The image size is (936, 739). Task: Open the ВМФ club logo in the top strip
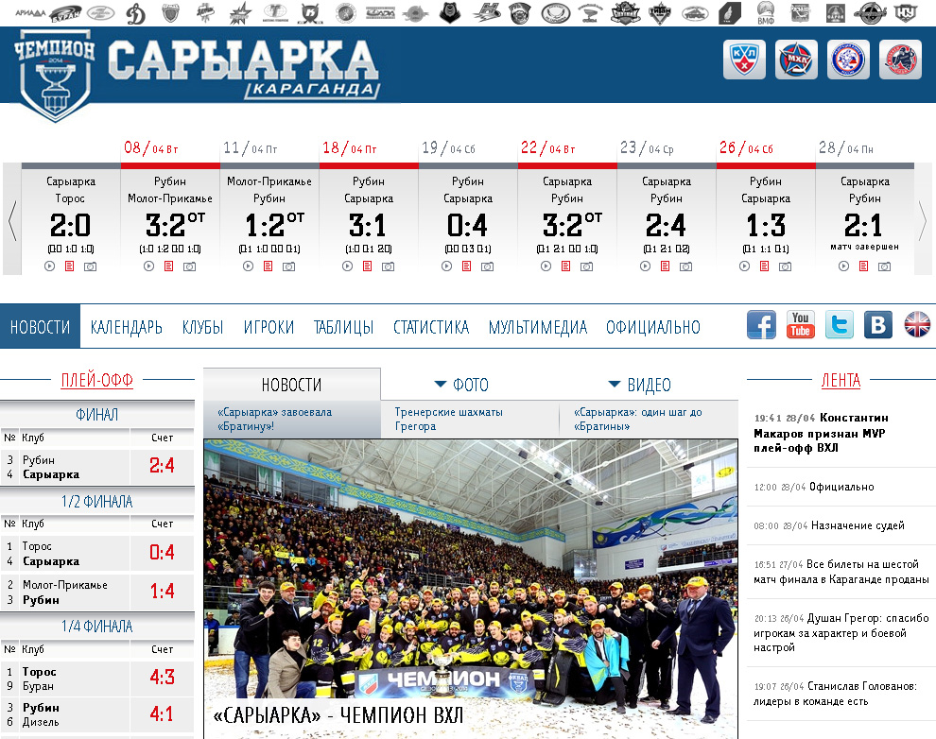[766, 13]
